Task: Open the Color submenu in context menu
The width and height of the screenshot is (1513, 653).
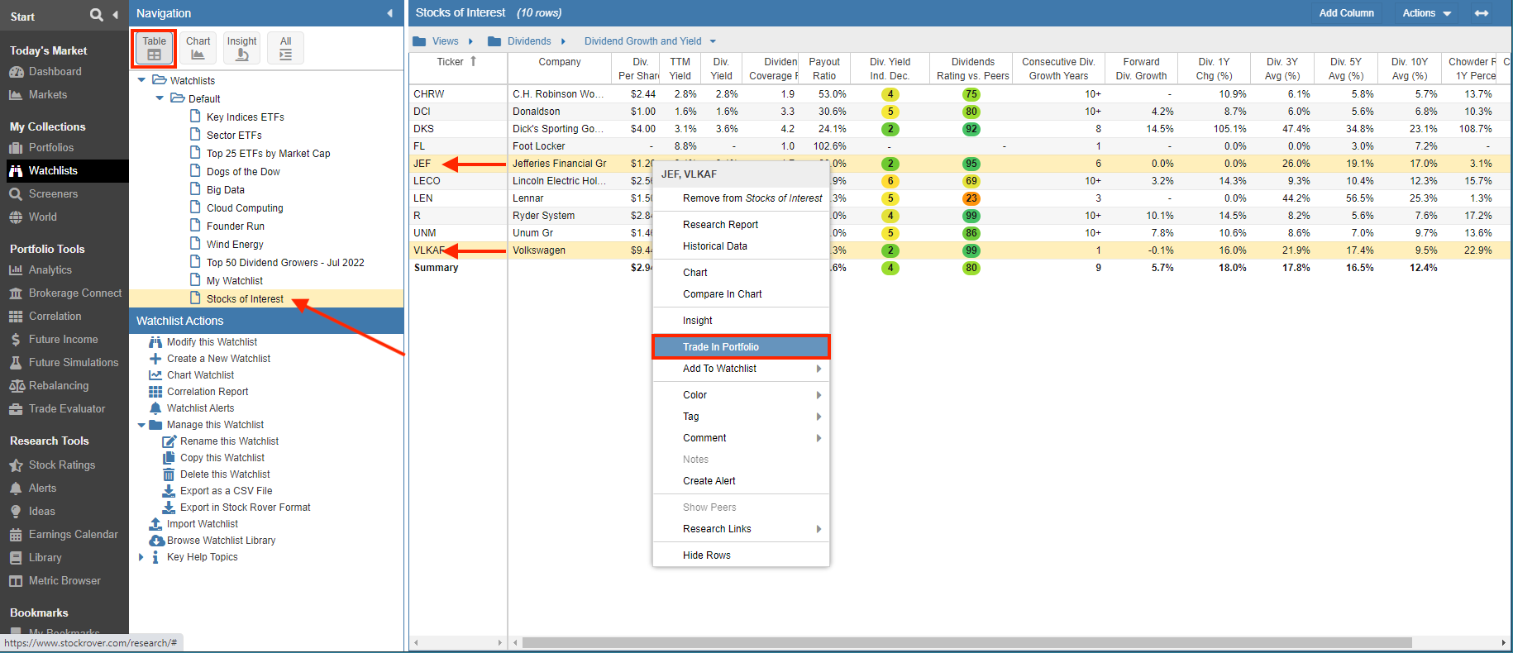Action: click(x=741, y=395)
